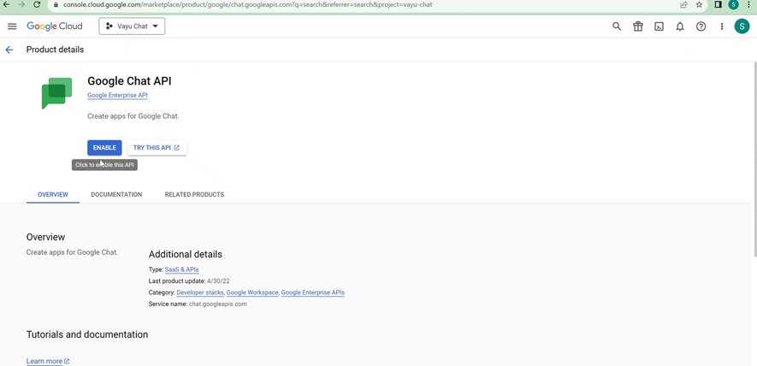Click the share page icon in address bar
The height and width of the screenshot is (366, 757).
pyautogui.click(x=683, y=5)
